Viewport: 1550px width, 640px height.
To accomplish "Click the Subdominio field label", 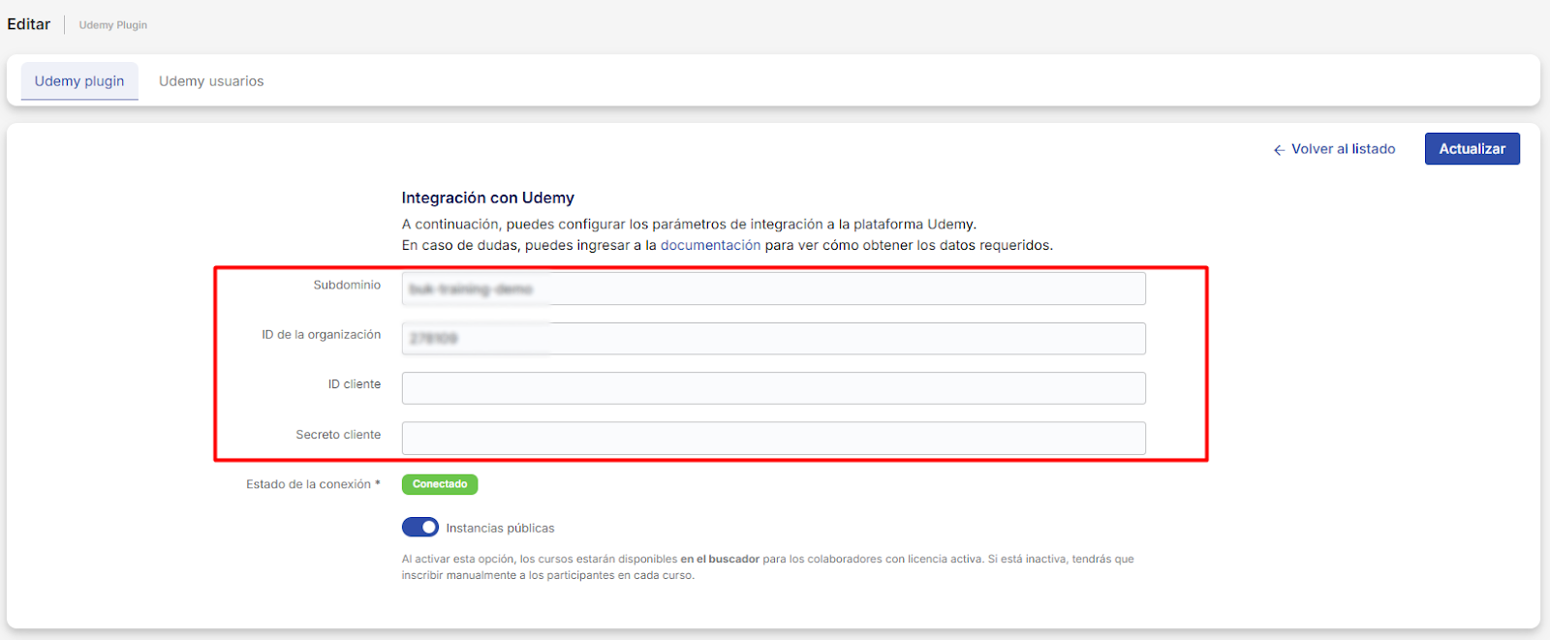I will (x=347, y=286).
